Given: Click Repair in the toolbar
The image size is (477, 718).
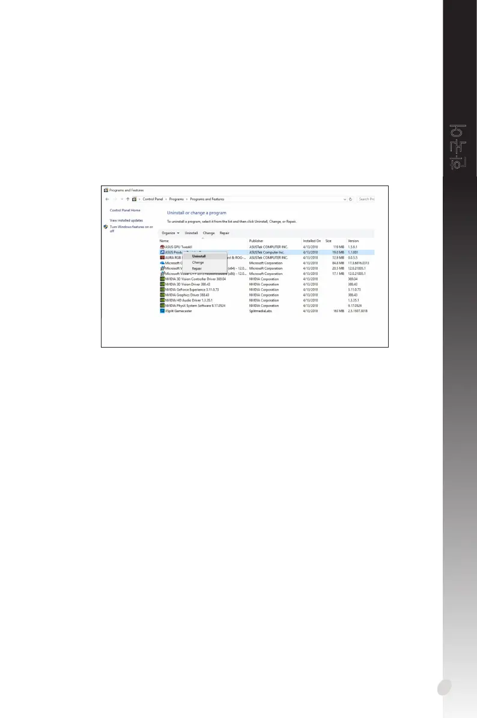Looking at the screenshot, I should 225,233.
